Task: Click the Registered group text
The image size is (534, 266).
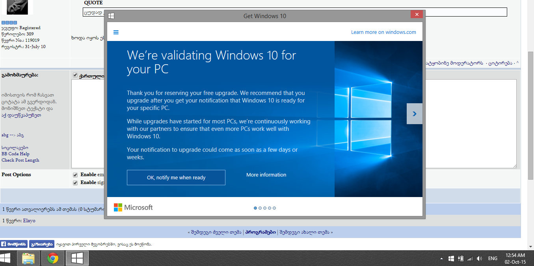Action: coord(30,28)
